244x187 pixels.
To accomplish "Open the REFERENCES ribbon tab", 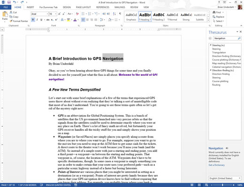I will (x=103, y=7).
